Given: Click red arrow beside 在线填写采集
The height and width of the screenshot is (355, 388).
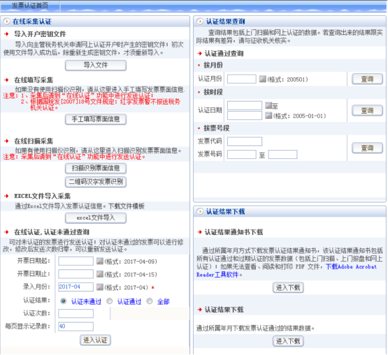Looking at the screenshot, I should click(x=6, y=80).
